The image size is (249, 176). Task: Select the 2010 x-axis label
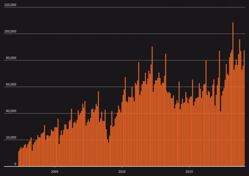pyautogui.click(x=122, y=172)
